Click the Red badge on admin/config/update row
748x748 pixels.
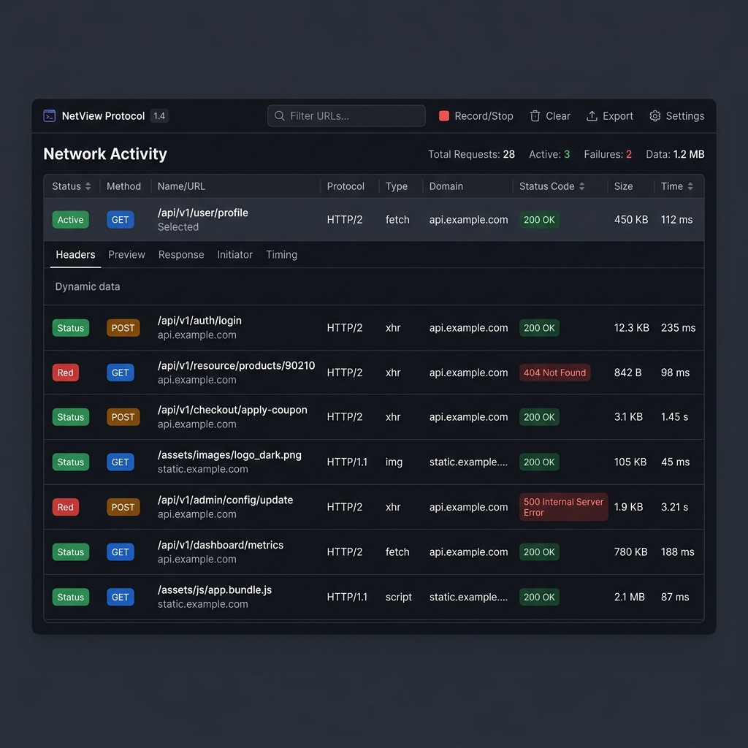point(65,507)
